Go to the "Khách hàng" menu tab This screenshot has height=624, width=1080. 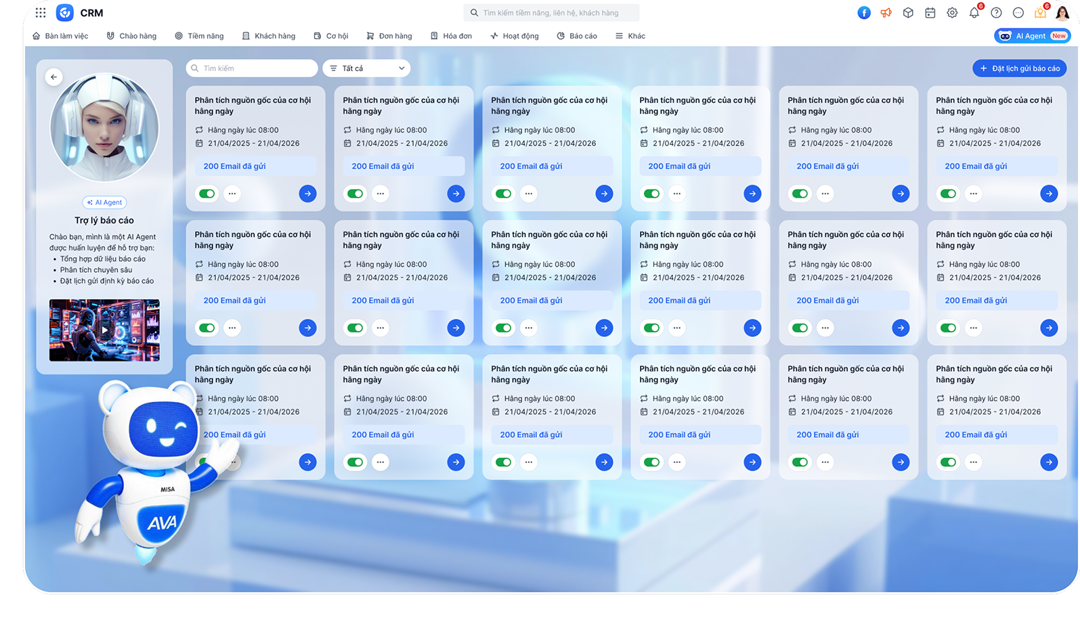(x=269, y=36)
